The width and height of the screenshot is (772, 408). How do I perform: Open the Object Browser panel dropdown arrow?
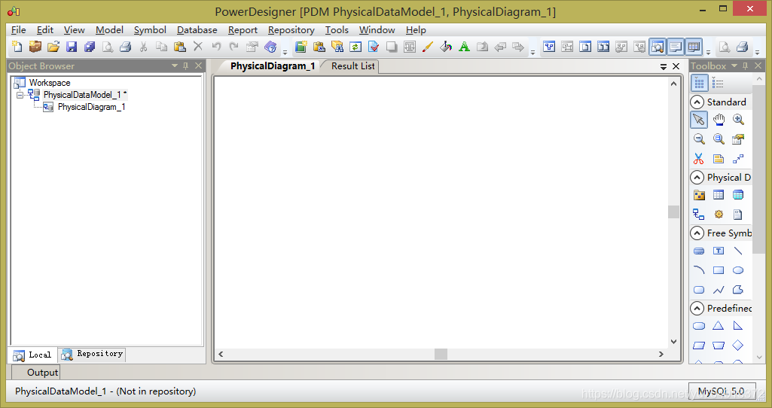(x=174, y=65)
